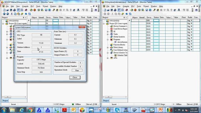Select Monitor Table item in right tree

tap(122, 55)
